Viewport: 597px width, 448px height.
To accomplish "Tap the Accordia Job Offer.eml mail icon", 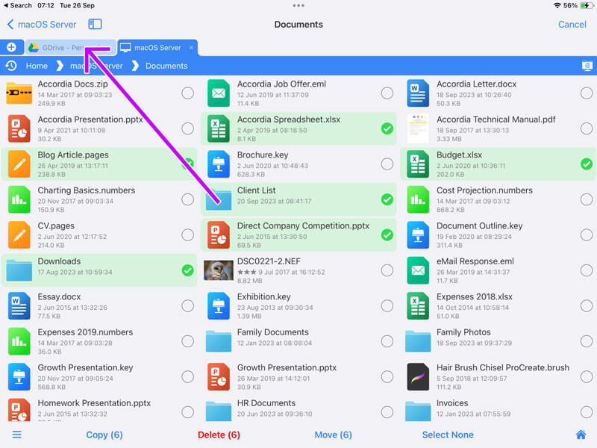I will pyautogui.click(x=219, y=93).
